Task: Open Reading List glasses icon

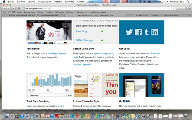Action: click(x=4, y=12)
